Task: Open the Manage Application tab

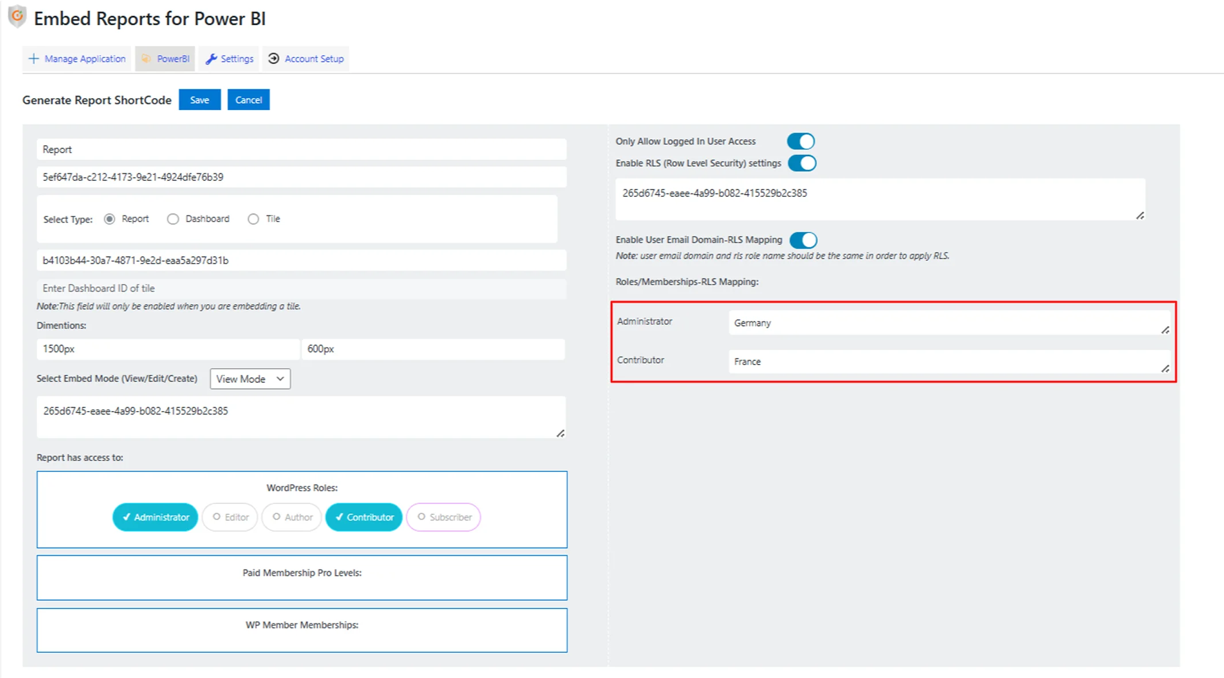Action: point(77,59)
